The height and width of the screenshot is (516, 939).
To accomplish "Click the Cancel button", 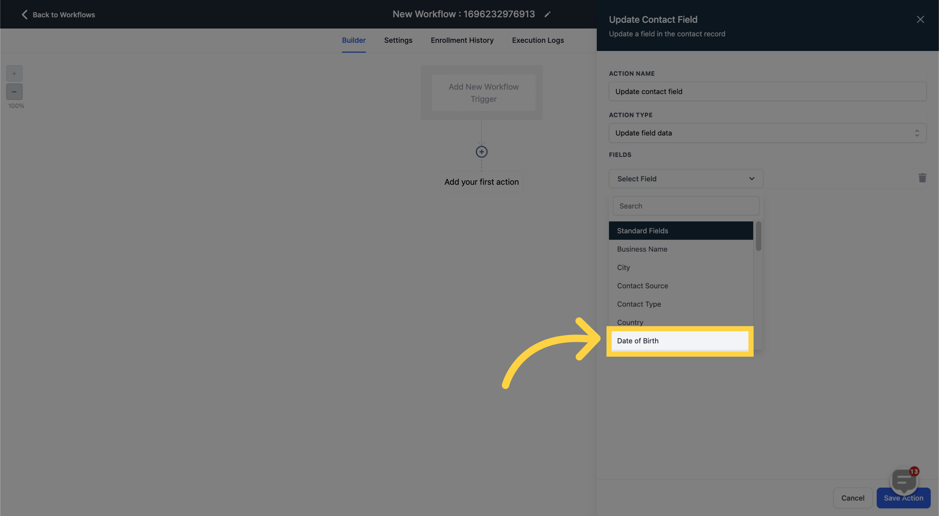I will pyautogui.click(x=853, y=498).
